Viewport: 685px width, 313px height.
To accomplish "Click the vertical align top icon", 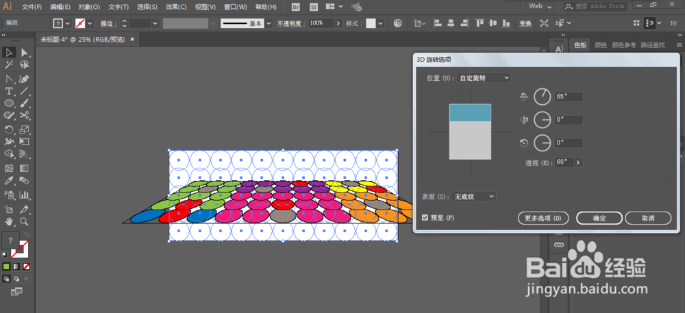I will [480, 23].
